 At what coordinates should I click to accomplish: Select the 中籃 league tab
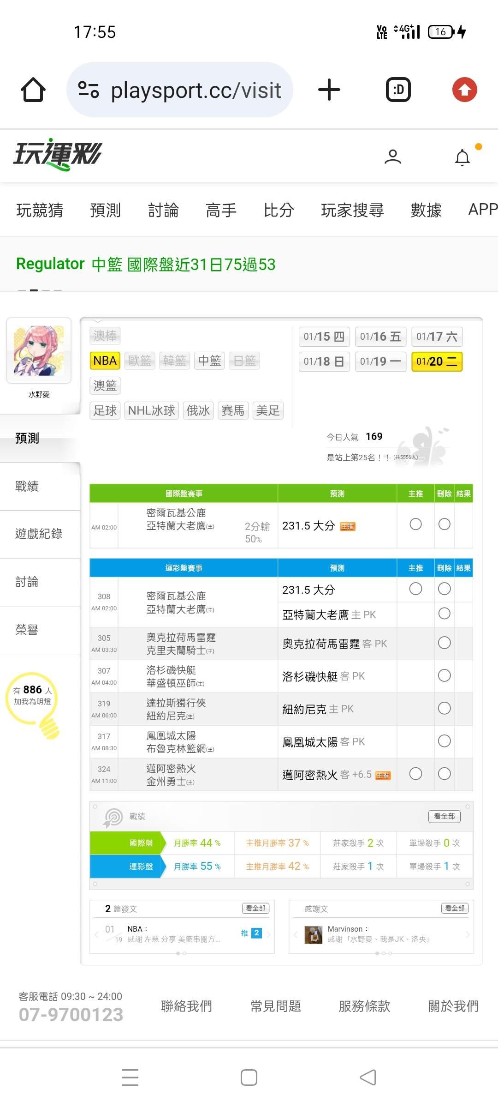coord(209,361)
